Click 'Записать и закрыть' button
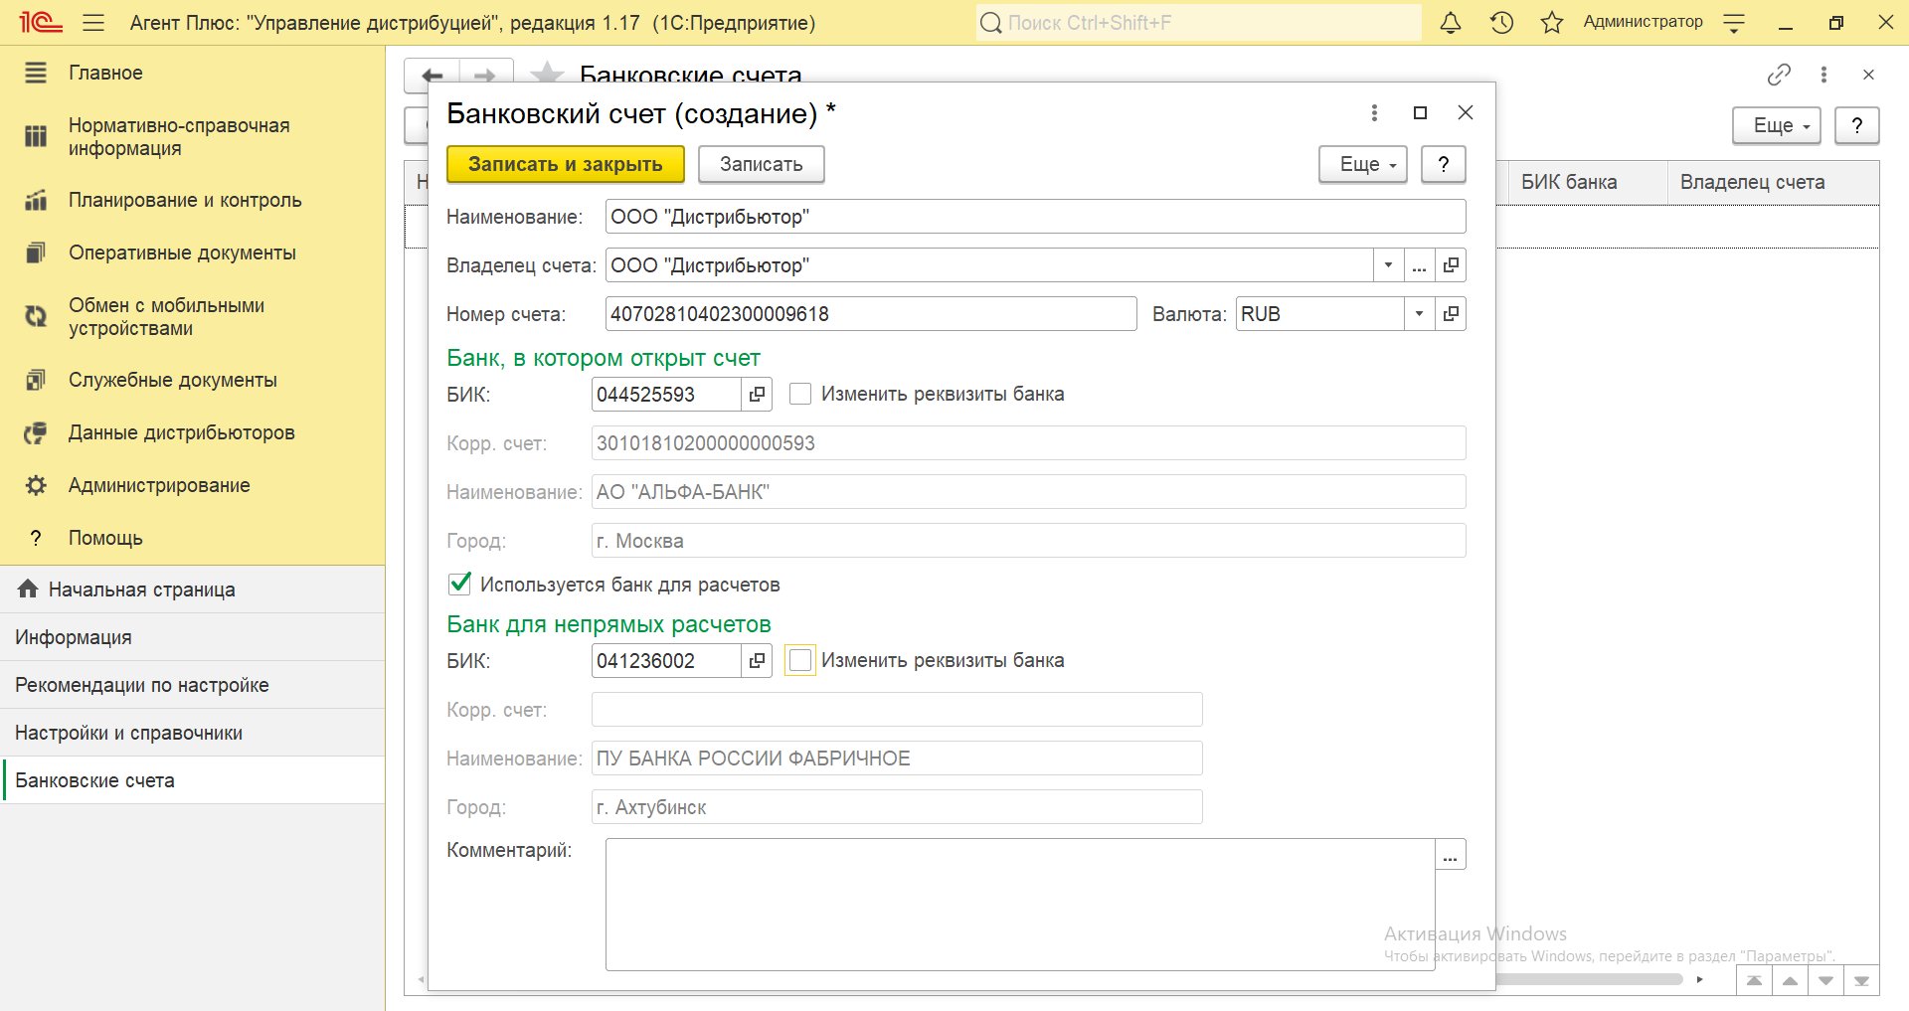This screenshot has width=1909, height=1011. 565,165
